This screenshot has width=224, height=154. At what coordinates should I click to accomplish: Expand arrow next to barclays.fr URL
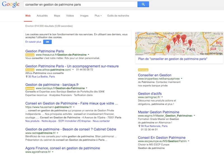coord(87,88)
